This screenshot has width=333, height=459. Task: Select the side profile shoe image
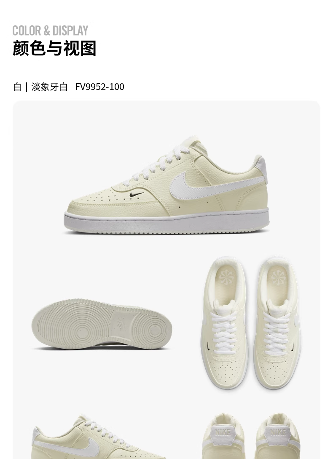(x=166, y=185)
